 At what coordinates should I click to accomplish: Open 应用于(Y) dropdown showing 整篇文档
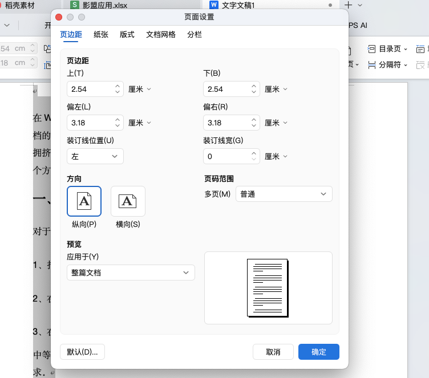click(131, 273)
